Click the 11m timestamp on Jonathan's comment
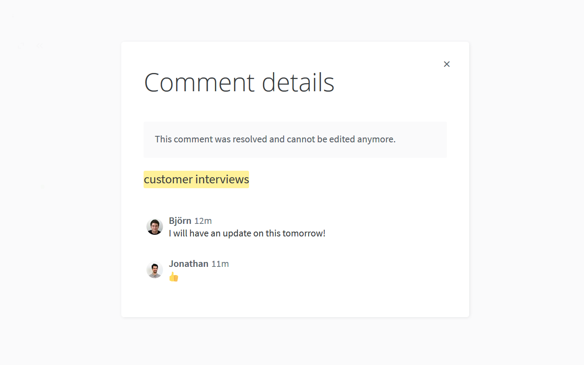This screenshot has width=584, height=365. 220,264
